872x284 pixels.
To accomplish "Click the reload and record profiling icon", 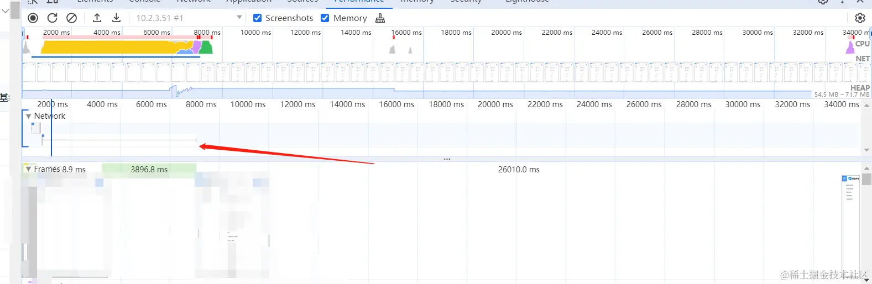I will coord(52,18).
